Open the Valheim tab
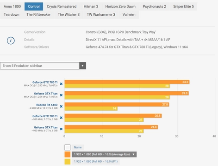The width and height of the screenshot is (218, 166). 129,15
